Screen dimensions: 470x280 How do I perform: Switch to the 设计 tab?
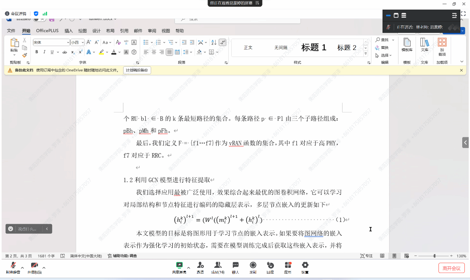[x=96, y=31]
